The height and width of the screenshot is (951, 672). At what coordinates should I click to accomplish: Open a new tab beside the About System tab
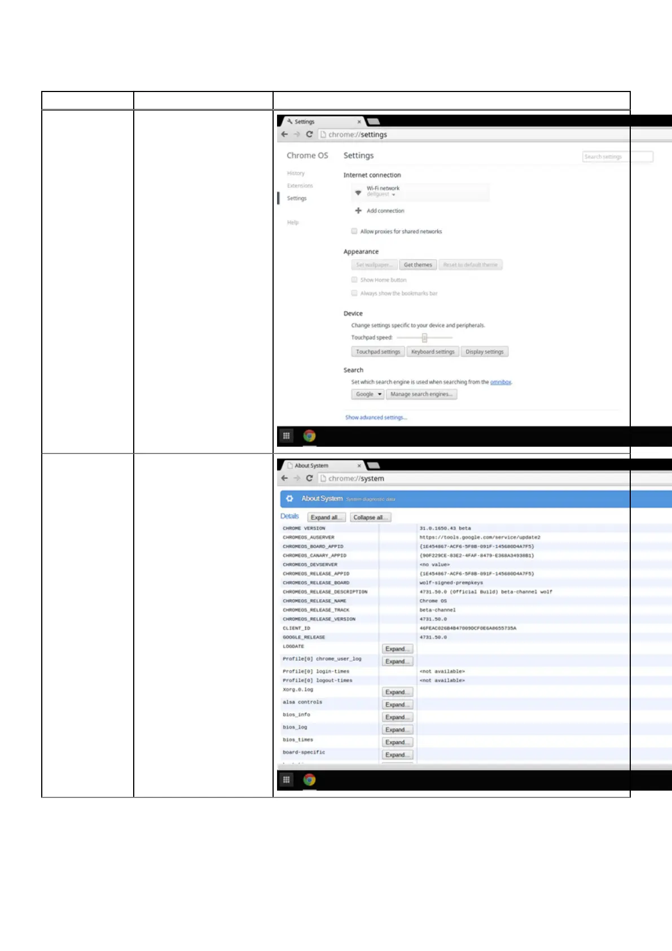[373, 466]
